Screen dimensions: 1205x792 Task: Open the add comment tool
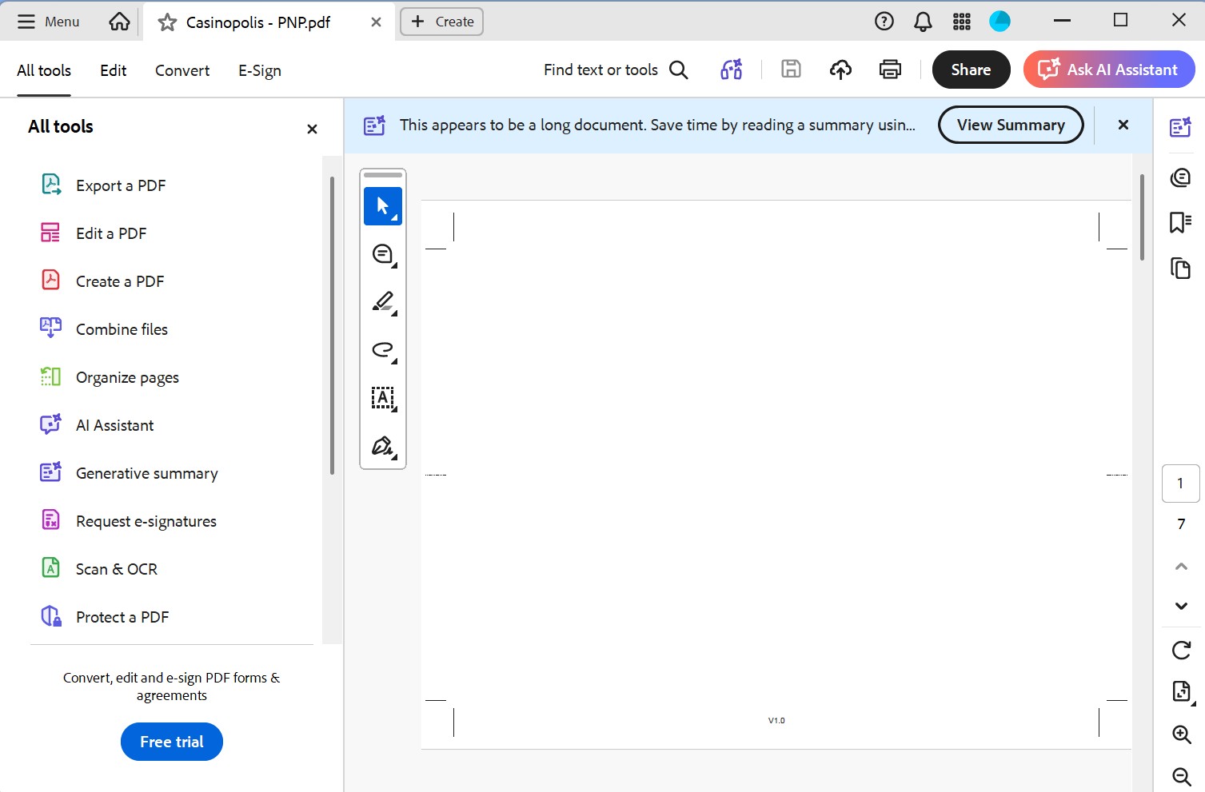(382, 254)
